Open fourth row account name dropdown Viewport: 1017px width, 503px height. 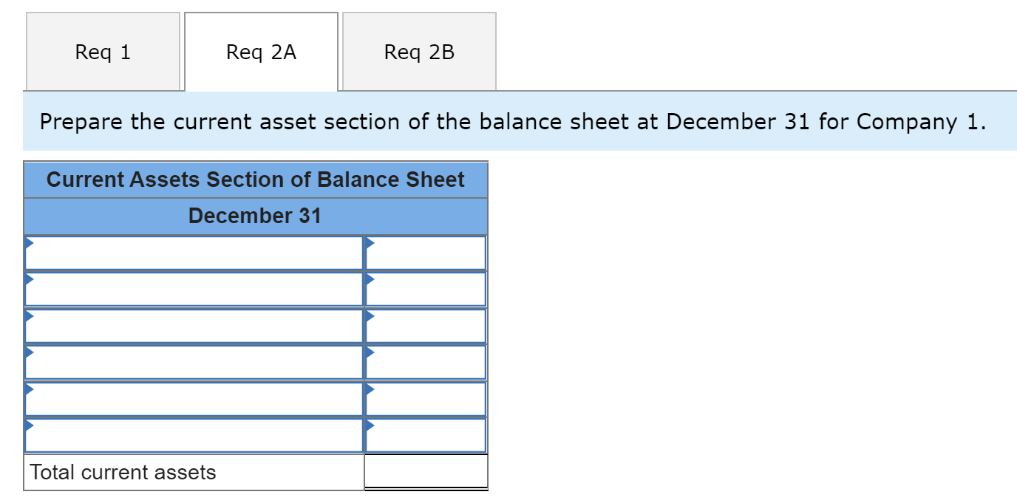(194, 363)
